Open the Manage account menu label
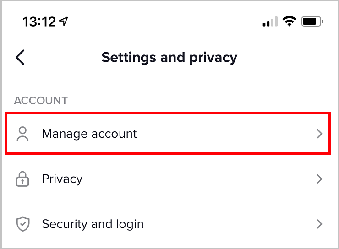339x249 pixels. pyautogui.click(x=89, y=134)
